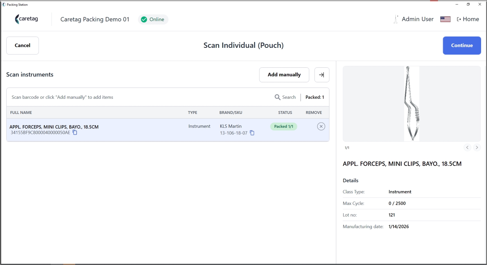Click the Packed: 1 counter

tap(315, 97)
